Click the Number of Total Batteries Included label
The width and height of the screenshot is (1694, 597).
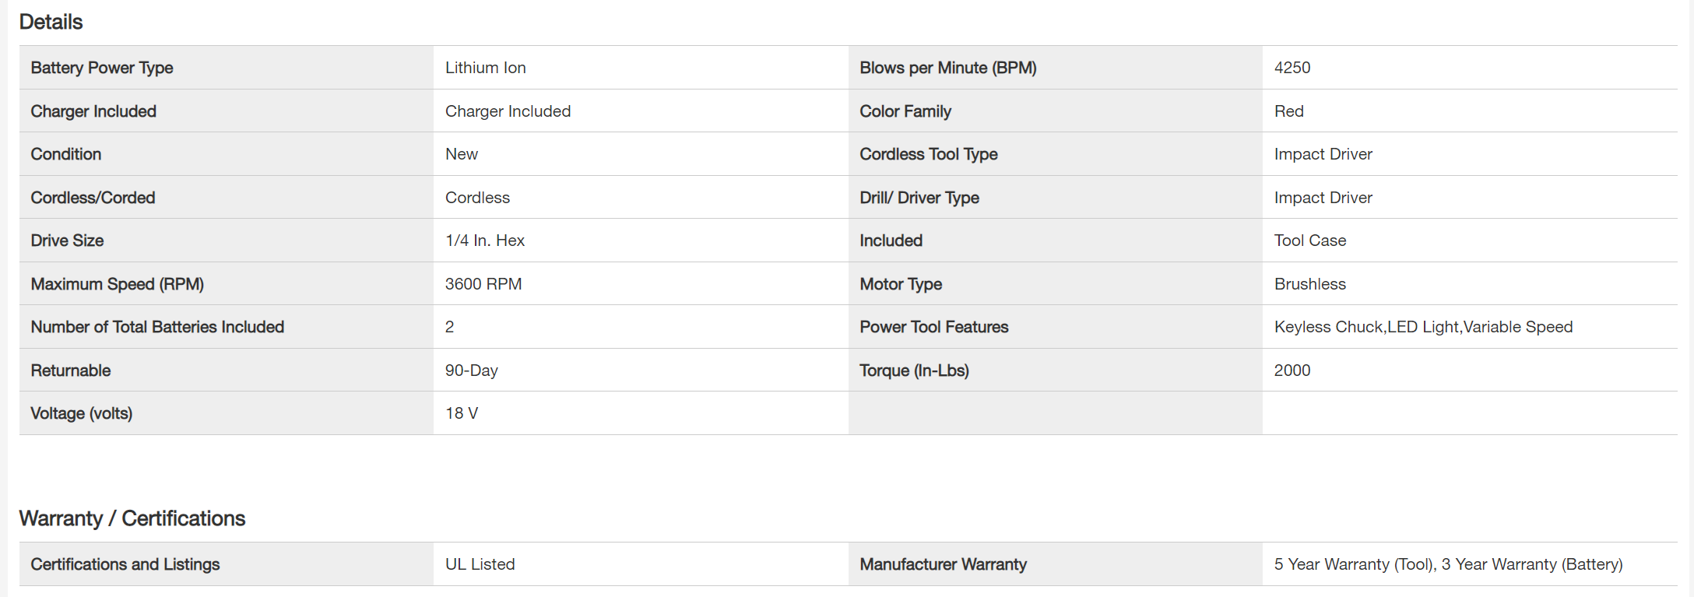pos(157,327)
